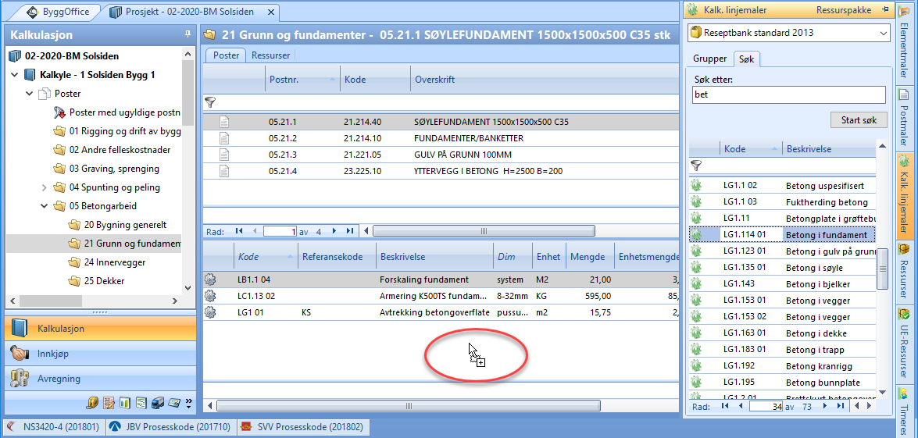Open the Reseptbank standard 2013 dropdown
Image resolution: width=918 pixels, height=438 pixels.
tap(883, 33)
